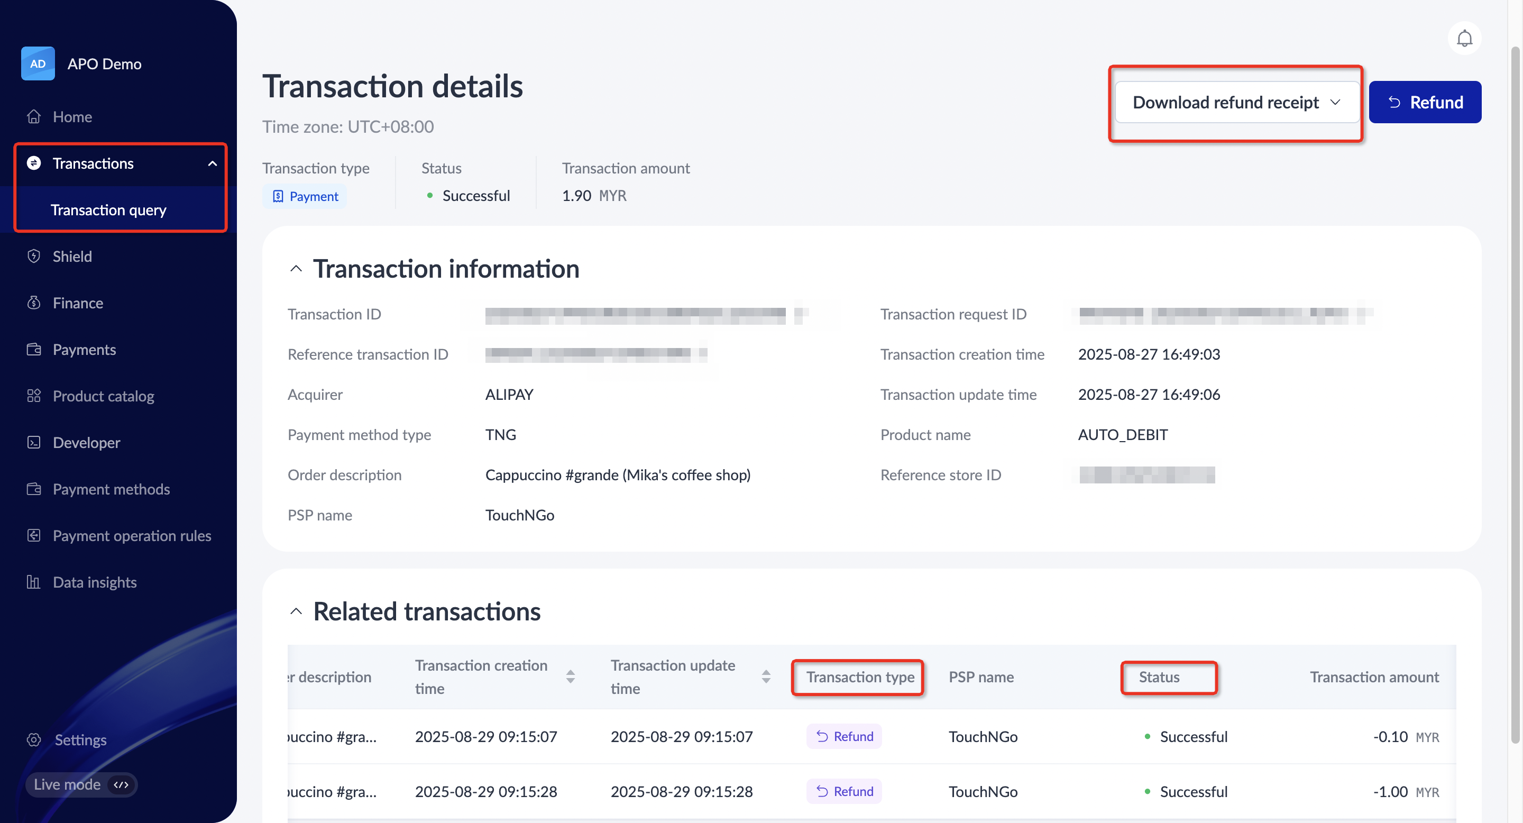Click the Finance sidebar icon

[34, 303]
